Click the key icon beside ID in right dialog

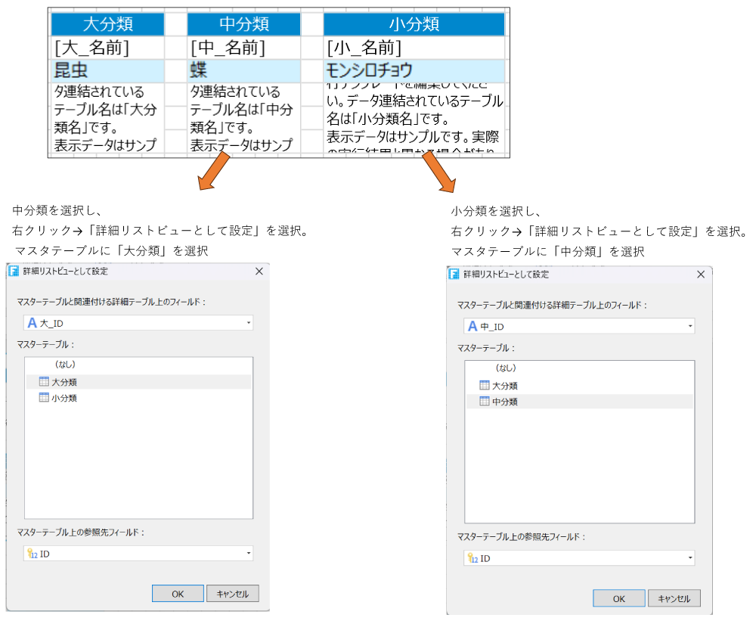tap(473, 558)
